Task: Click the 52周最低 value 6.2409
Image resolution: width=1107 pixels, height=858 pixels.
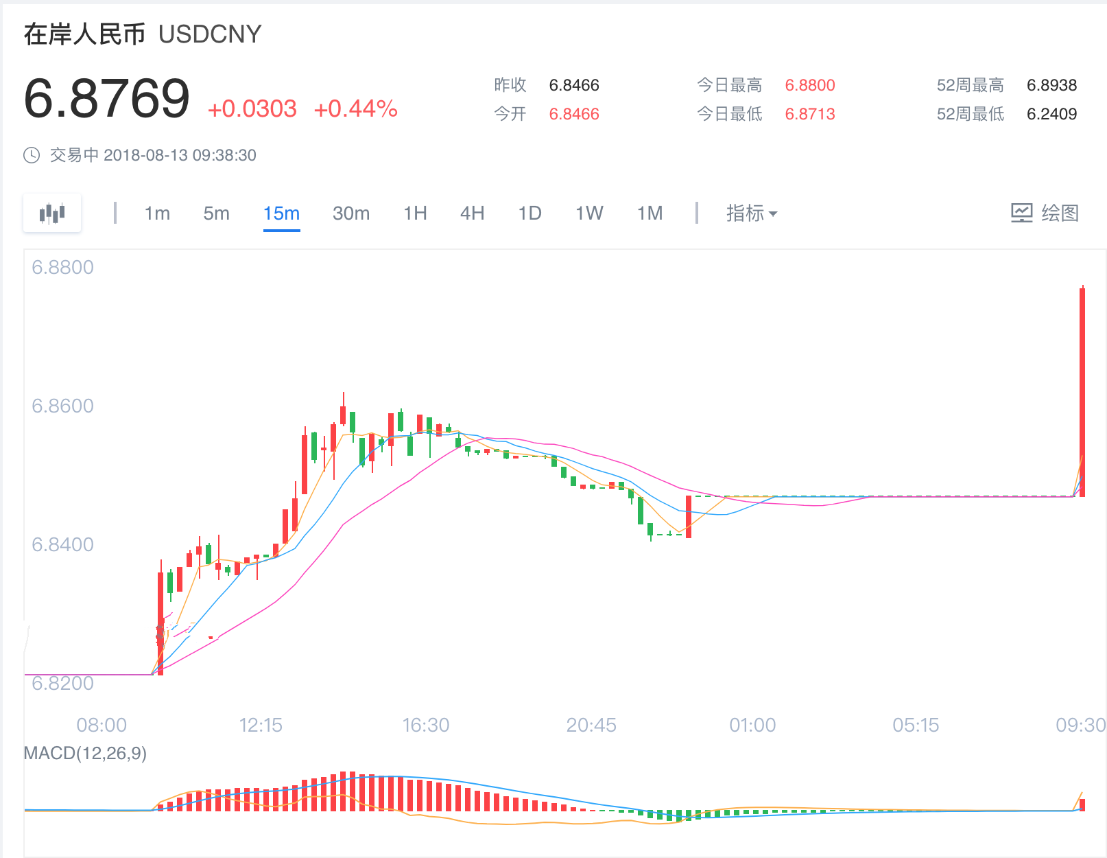Action: coord(1051,114)
